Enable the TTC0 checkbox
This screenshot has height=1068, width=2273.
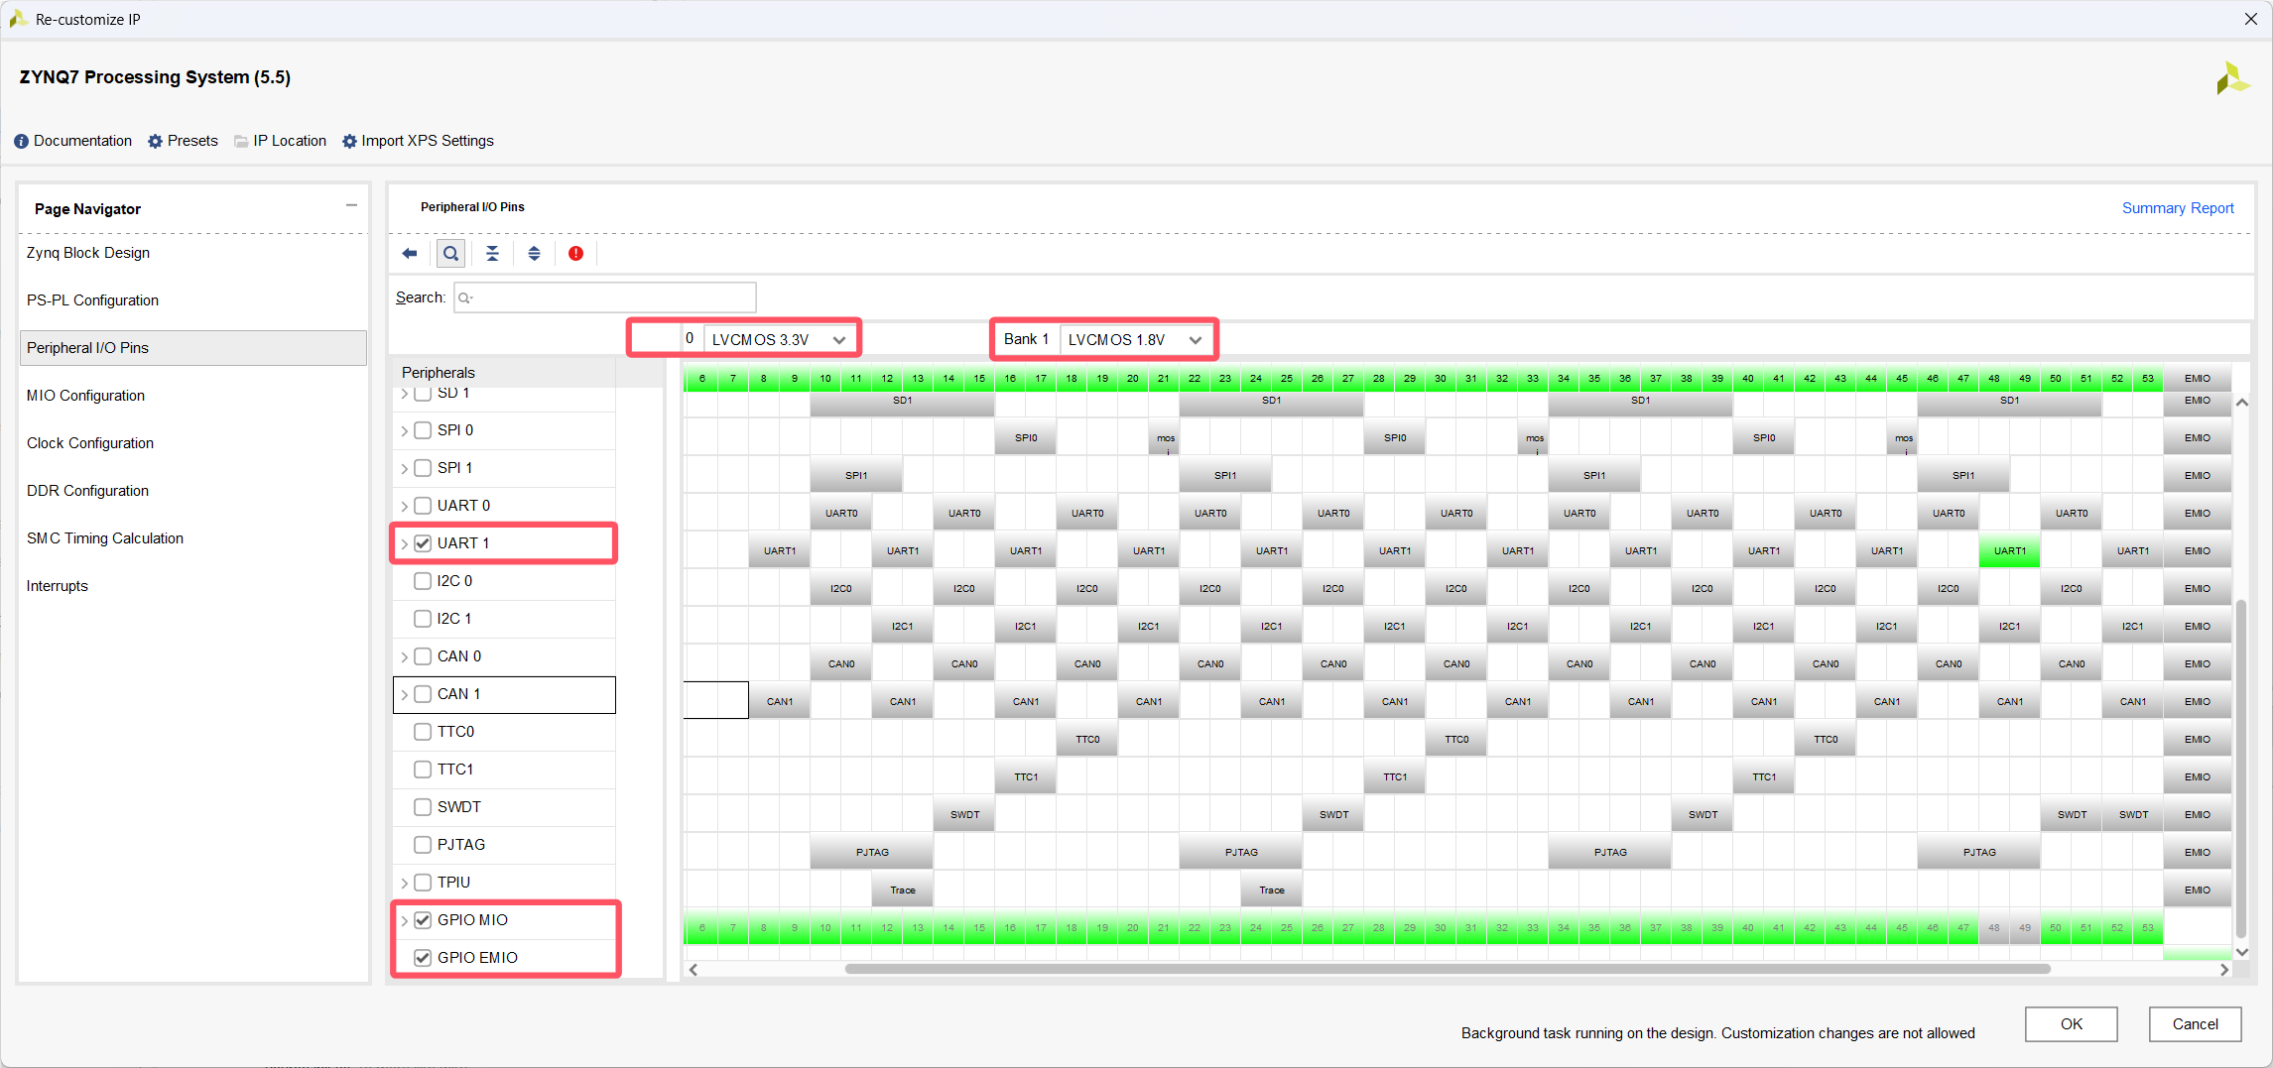tap(423, 732)
